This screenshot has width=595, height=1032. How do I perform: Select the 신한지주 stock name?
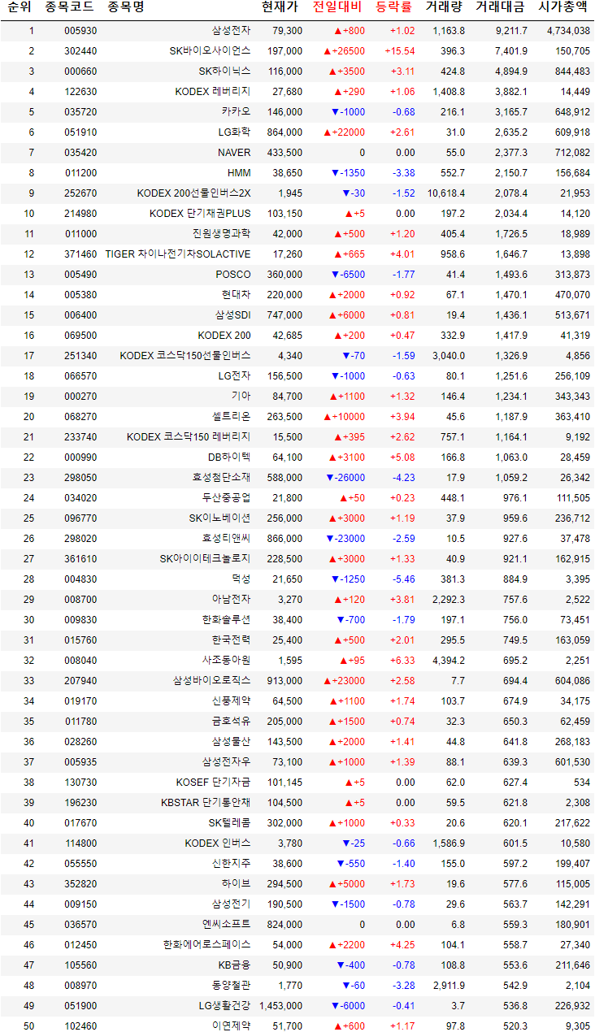click(232, 864)
